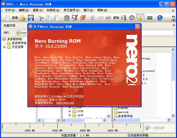The image size is (177, 138).
Task: Maximize the Nero Burning ROM window
Action: coord(167,4)
